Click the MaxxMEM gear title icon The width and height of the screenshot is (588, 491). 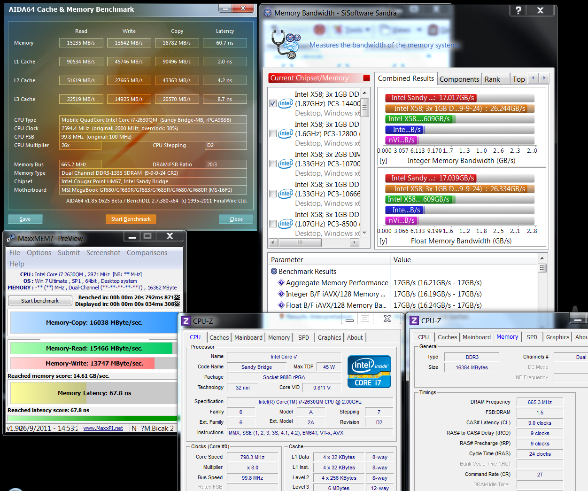11,239
